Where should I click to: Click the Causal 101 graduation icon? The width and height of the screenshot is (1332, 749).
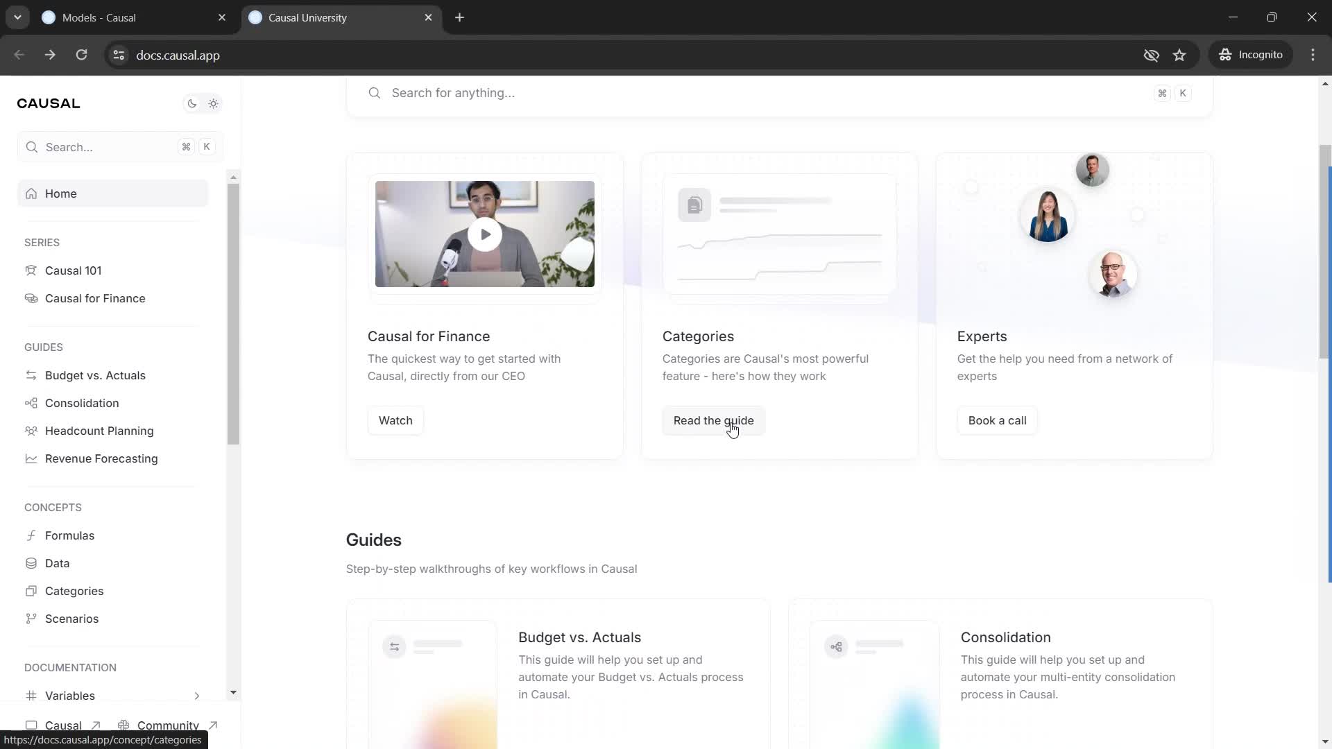[x=31, y=270]
